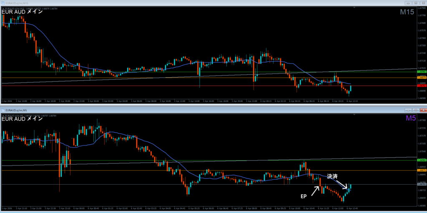The height and width of the screenshot is (213, 427).
Task: Click the purple M5 timeframe label
Action: tap(410, 118)
